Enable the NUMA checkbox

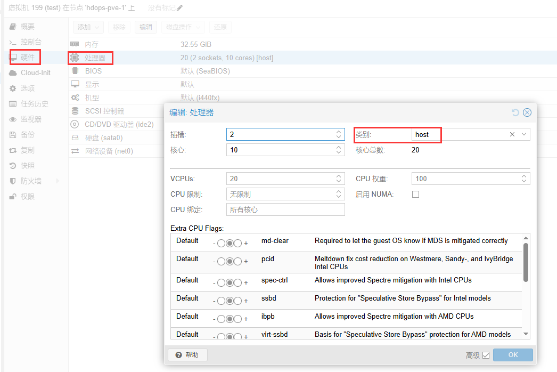point(416,195)
